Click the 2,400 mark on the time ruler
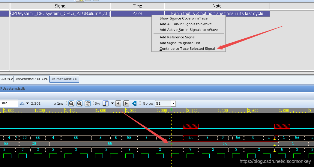314x167 pixels. pyautogui.click(x=223, y=111)
